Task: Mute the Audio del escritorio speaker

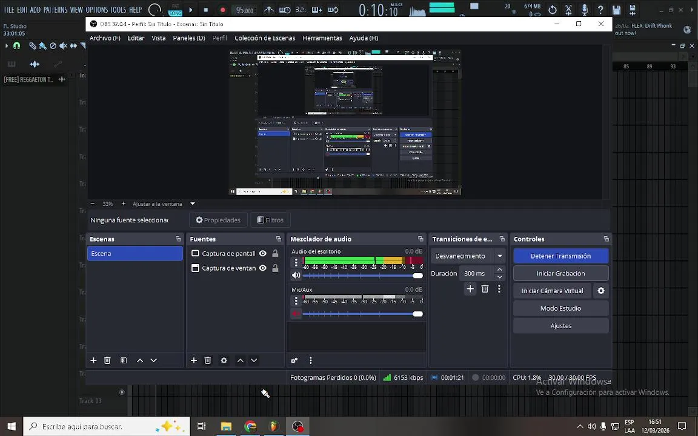Action: point(296,276)
